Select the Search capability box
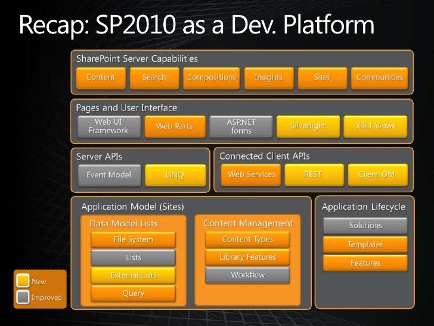Viewport: 434px width, 326px height. point(154,78)
